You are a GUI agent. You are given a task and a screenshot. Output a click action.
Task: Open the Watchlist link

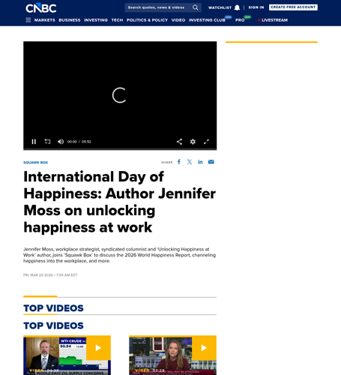coord(220,7)
